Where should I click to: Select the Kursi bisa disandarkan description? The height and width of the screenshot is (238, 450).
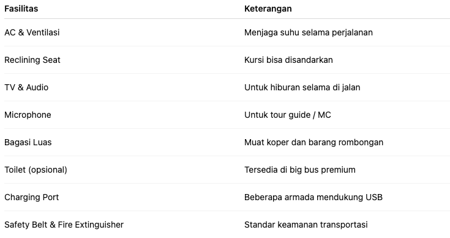(x=288, y=60)
